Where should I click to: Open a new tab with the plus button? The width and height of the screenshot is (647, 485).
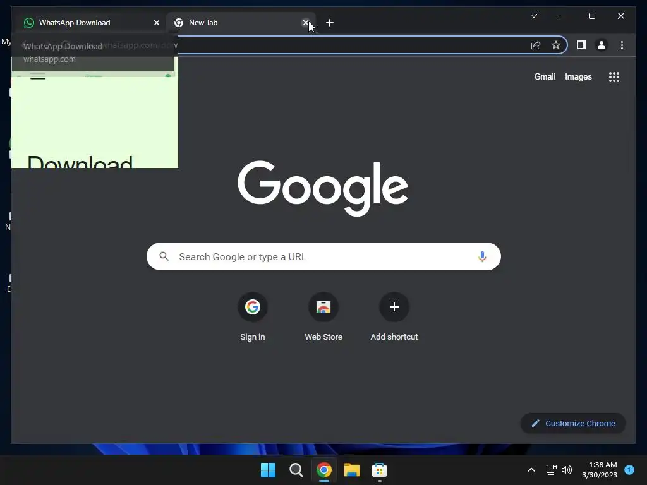tap(329, 23)
